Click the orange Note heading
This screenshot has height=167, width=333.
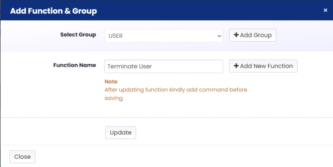111,82
